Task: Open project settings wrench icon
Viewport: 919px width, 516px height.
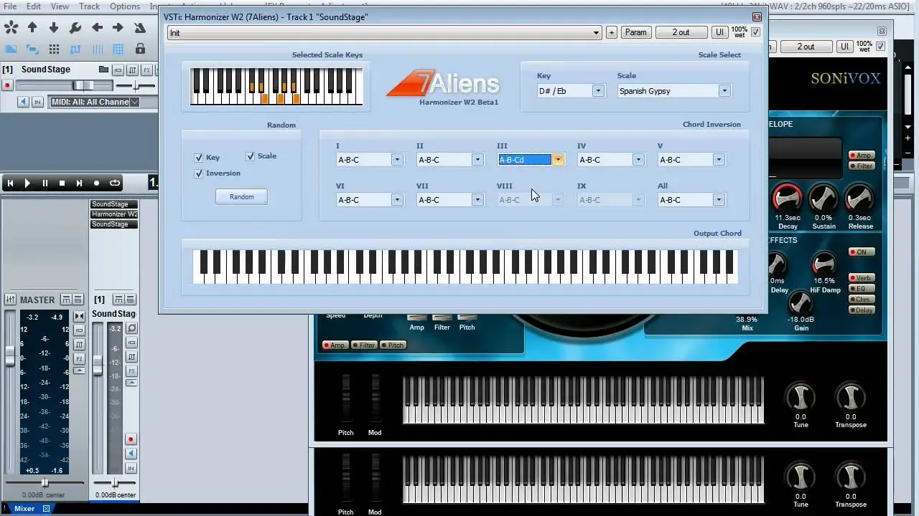Action: [x=75, y=28]
